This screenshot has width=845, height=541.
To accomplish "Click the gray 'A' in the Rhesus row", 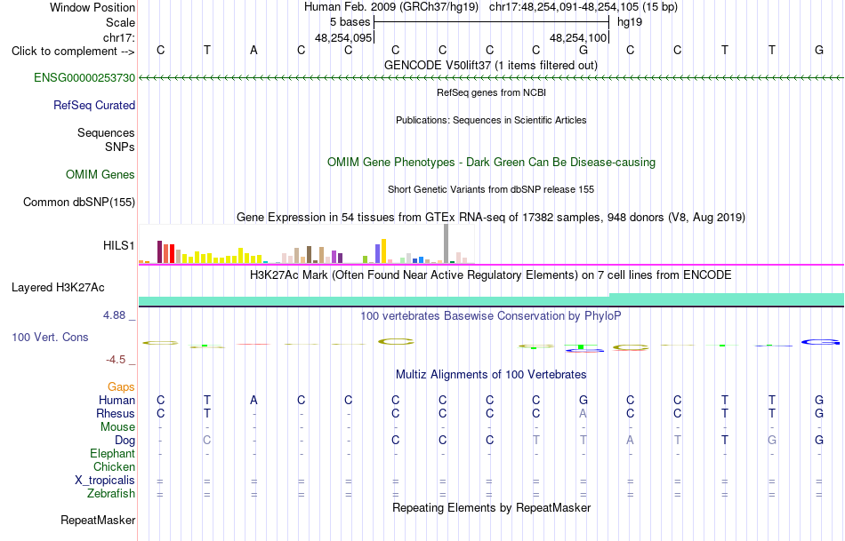I will coord(583,413).
